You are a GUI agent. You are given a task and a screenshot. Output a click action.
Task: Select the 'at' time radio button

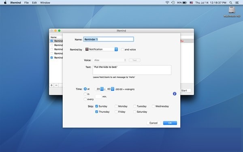pos(85,89)
